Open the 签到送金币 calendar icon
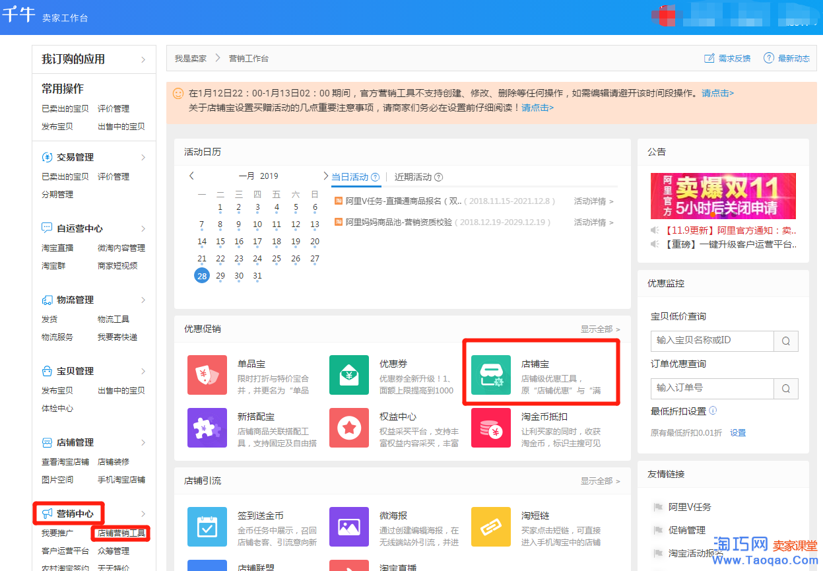823x571 pixels. 207,527
